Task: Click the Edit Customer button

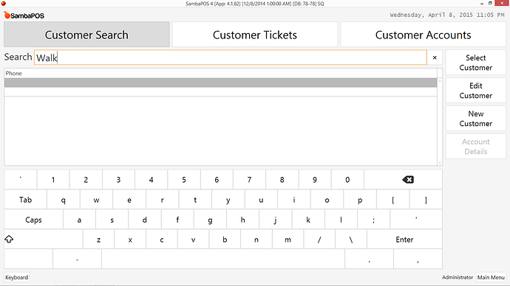Action: click(x=475, y=91)
